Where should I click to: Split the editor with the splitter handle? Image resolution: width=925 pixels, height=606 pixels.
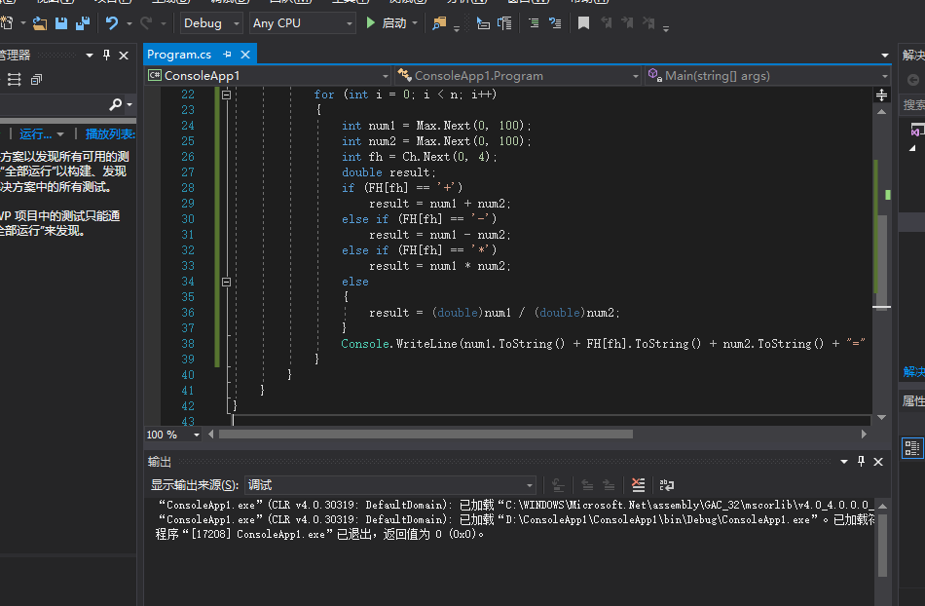coord(881,95)
